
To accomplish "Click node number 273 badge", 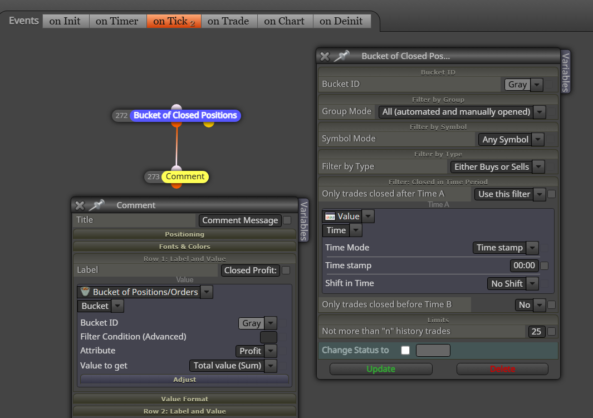I will [x=153, y=177].
